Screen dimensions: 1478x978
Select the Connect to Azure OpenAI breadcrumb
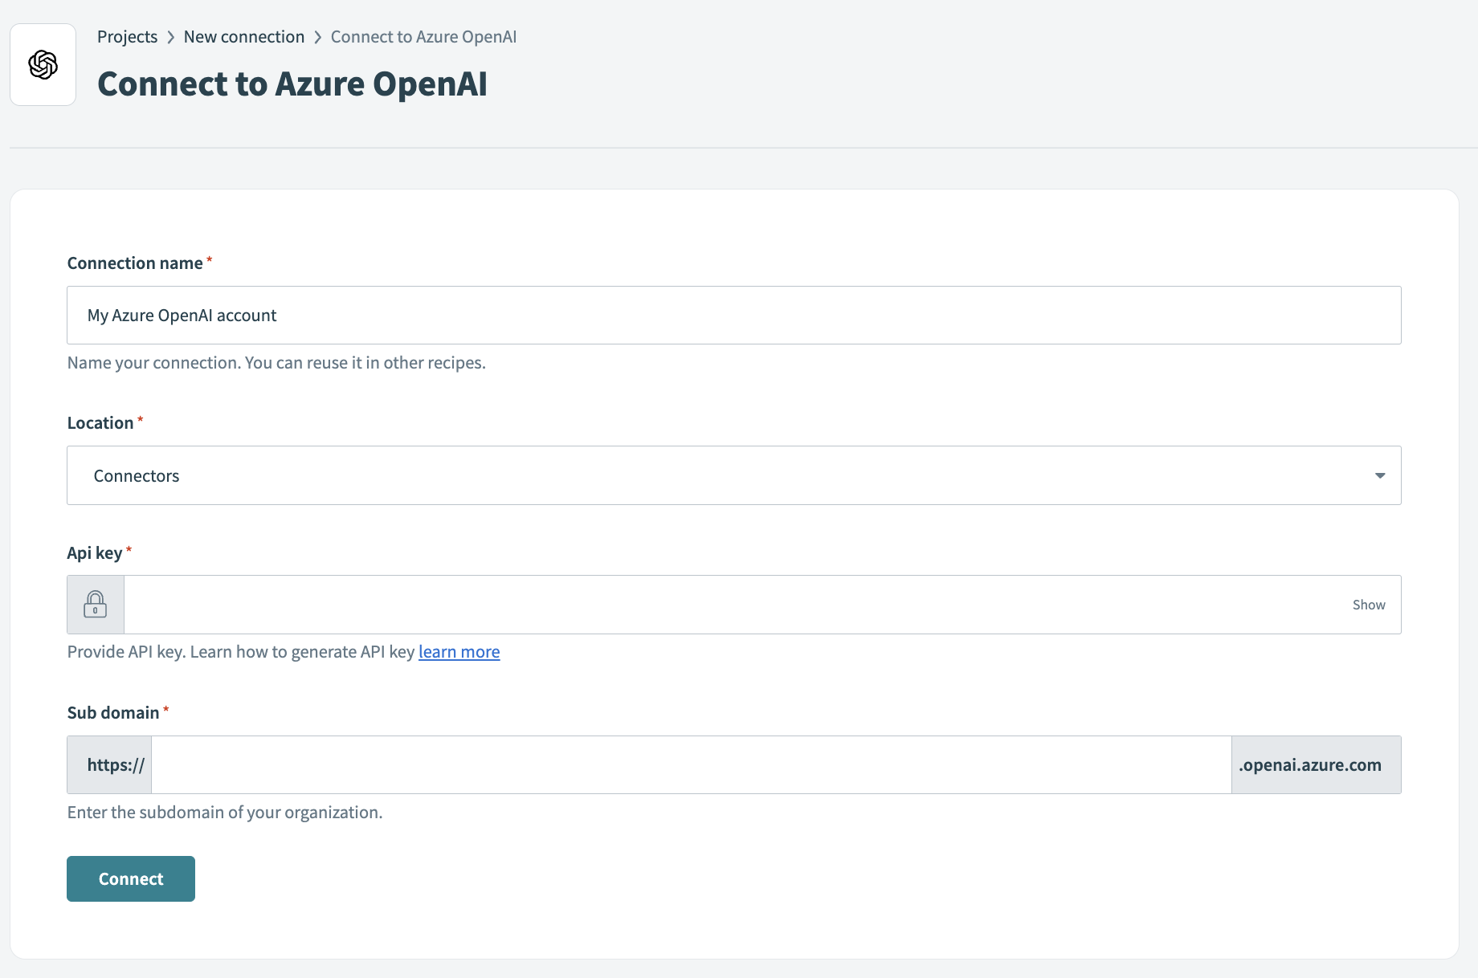point(423,36)
